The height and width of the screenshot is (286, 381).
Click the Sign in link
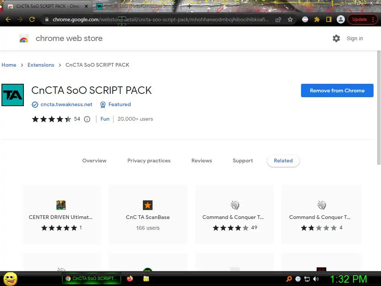point(355,38)
